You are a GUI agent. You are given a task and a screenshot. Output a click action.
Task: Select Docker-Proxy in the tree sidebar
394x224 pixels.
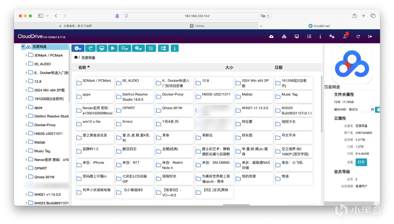click(x=45, y=125)
